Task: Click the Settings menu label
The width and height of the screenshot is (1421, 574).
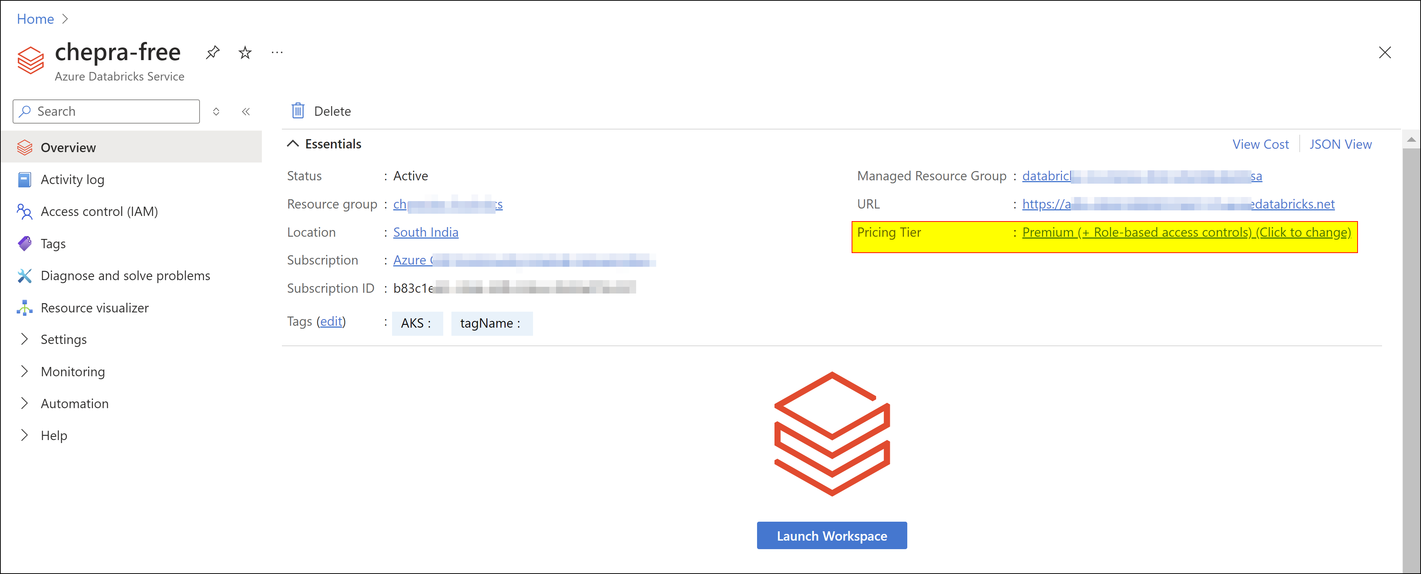Action: [63, 340]
